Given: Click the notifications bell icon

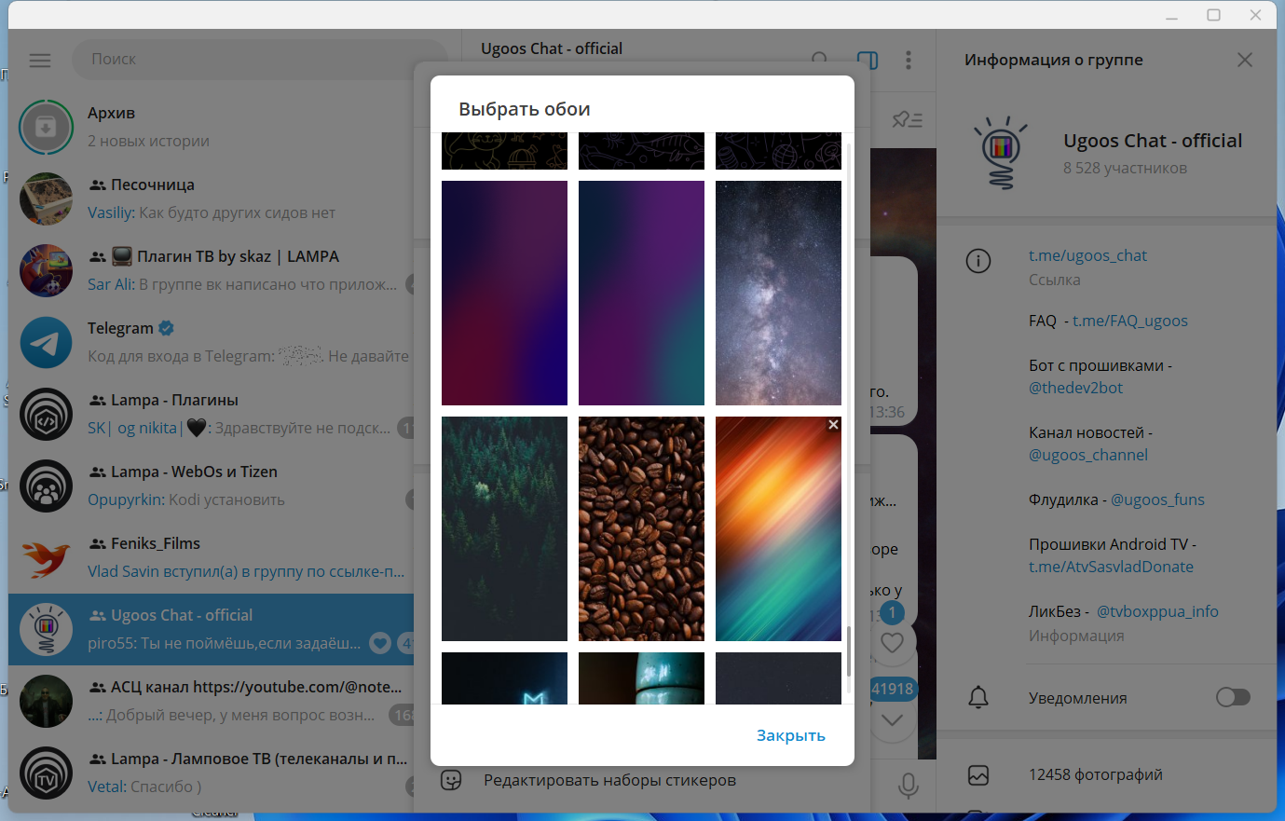Looking at the screenshot, I should tap(978, 697).
